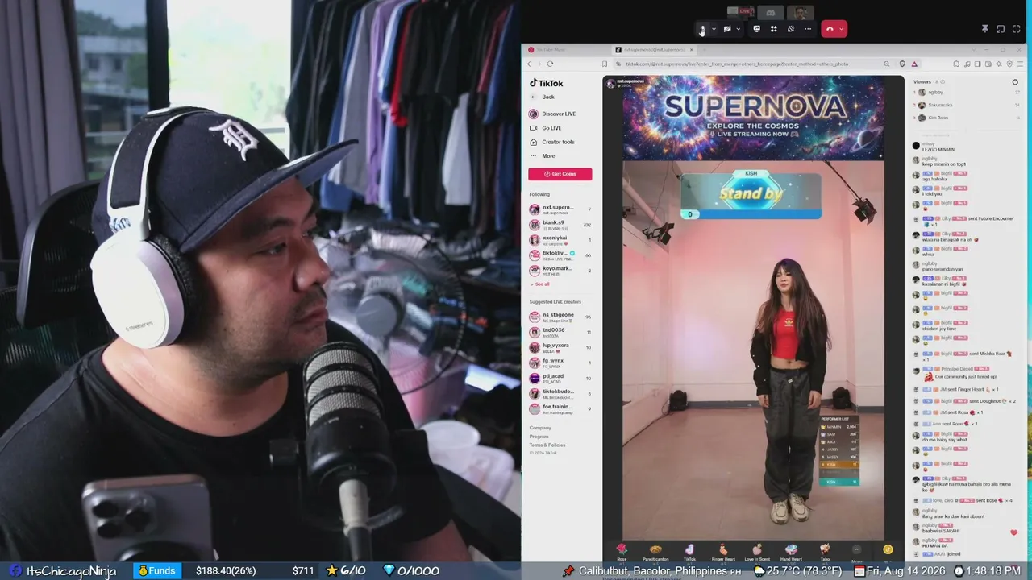Expand the chevron beside the disconnect button
The width and height of the screenshot is (1032, 580).
pyautogui.click(x=841, y=29)
